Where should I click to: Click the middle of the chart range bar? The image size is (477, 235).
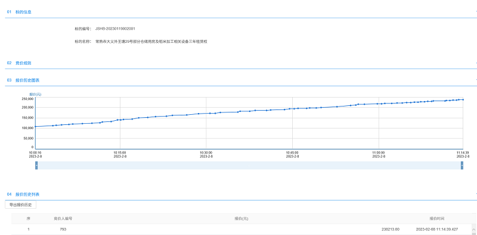(x=249, y=165)
